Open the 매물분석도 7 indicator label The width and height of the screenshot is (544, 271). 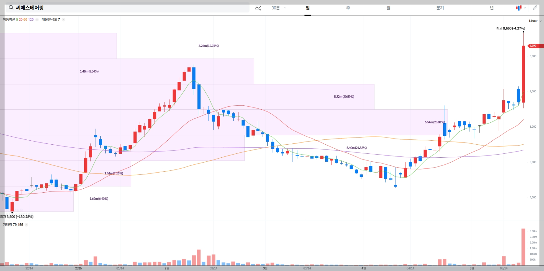[x=51, y=19]
